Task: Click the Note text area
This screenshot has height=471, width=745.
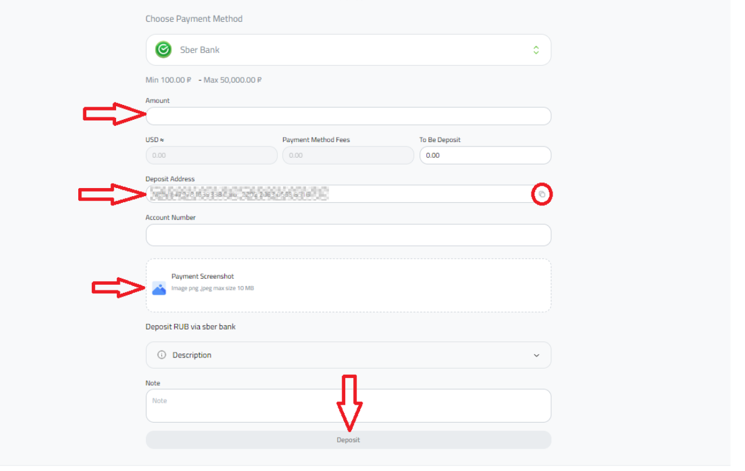Action: (348, 406)
